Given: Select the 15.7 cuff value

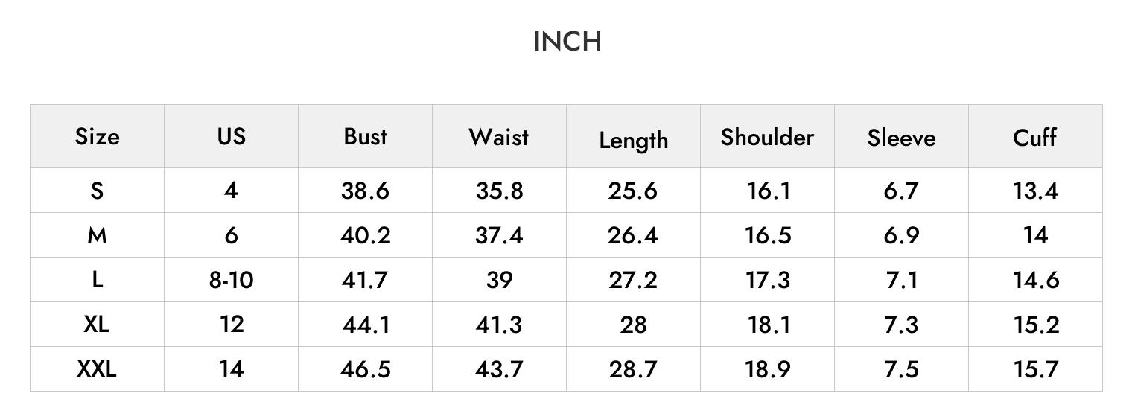Looking at the screenshot, I should point(1035,369).
